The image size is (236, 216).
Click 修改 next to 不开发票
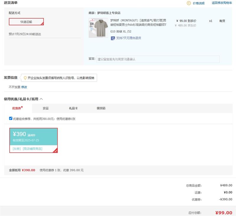pyautogui.click(x=24, y=87)
